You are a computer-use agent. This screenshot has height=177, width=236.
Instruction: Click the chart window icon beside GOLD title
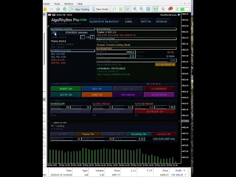click(x=50, y=15)
